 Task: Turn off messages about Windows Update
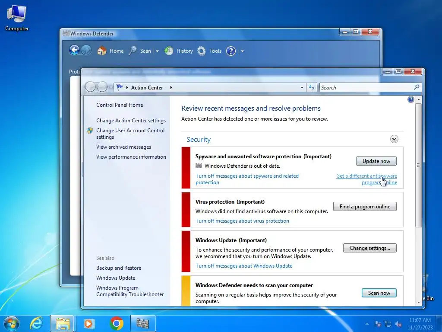click(x=244, y=266)
